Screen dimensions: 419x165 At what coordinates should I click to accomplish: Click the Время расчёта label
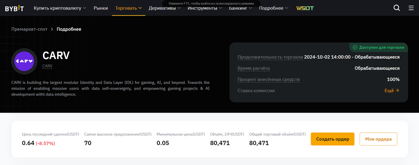click(x=253, y=68)
